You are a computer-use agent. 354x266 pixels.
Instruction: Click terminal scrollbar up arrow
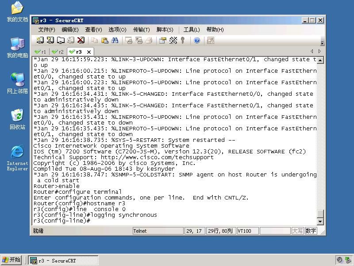[320, 60]
